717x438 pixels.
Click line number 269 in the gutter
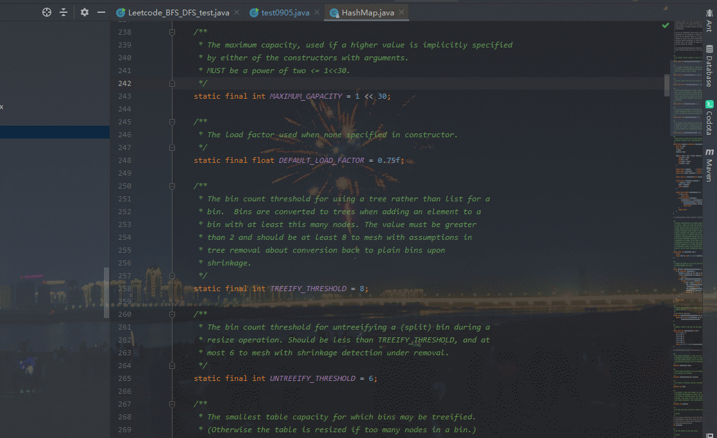click(x=124, y=430)
